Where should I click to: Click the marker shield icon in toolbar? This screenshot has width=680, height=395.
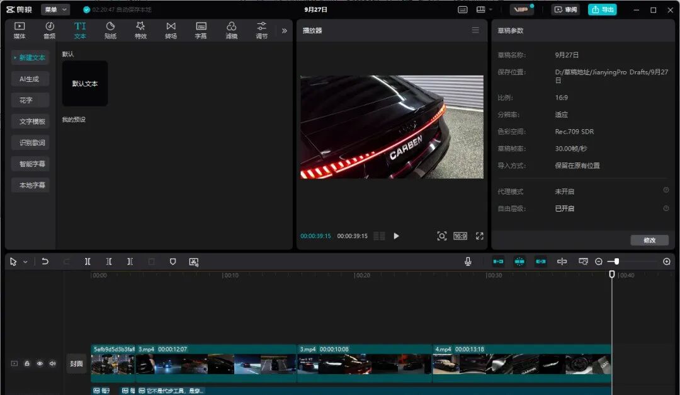pyautogui.click(x=173, y=261)
